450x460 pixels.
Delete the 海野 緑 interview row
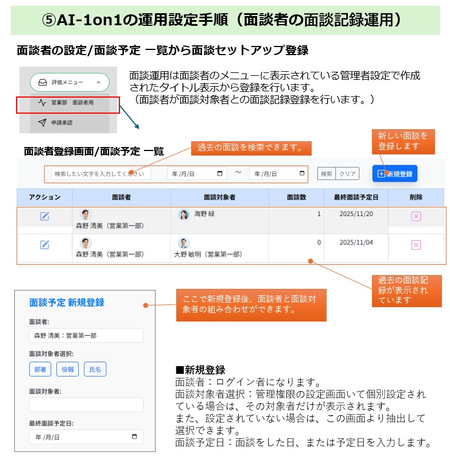(416, 216)
